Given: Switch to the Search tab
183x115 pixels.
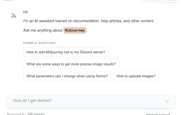Looking at the screenshot, I should coord(151,1).
